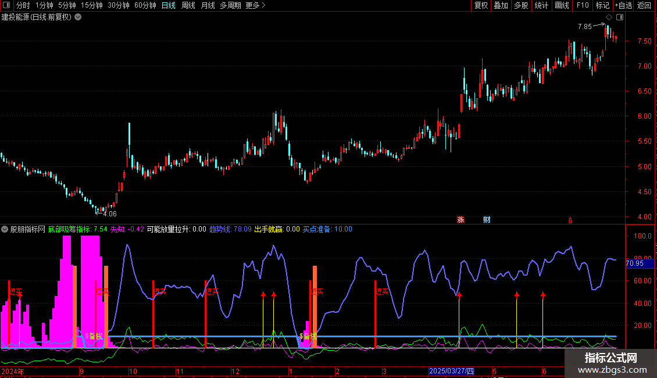Click the 4.06 low price label
Image resolution: width=657 pixels, height=378 pixels.
[x=110, y=214]
